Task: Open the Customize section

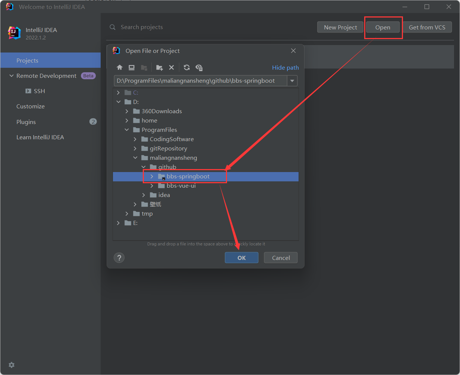Action: [x=31, y=107]
